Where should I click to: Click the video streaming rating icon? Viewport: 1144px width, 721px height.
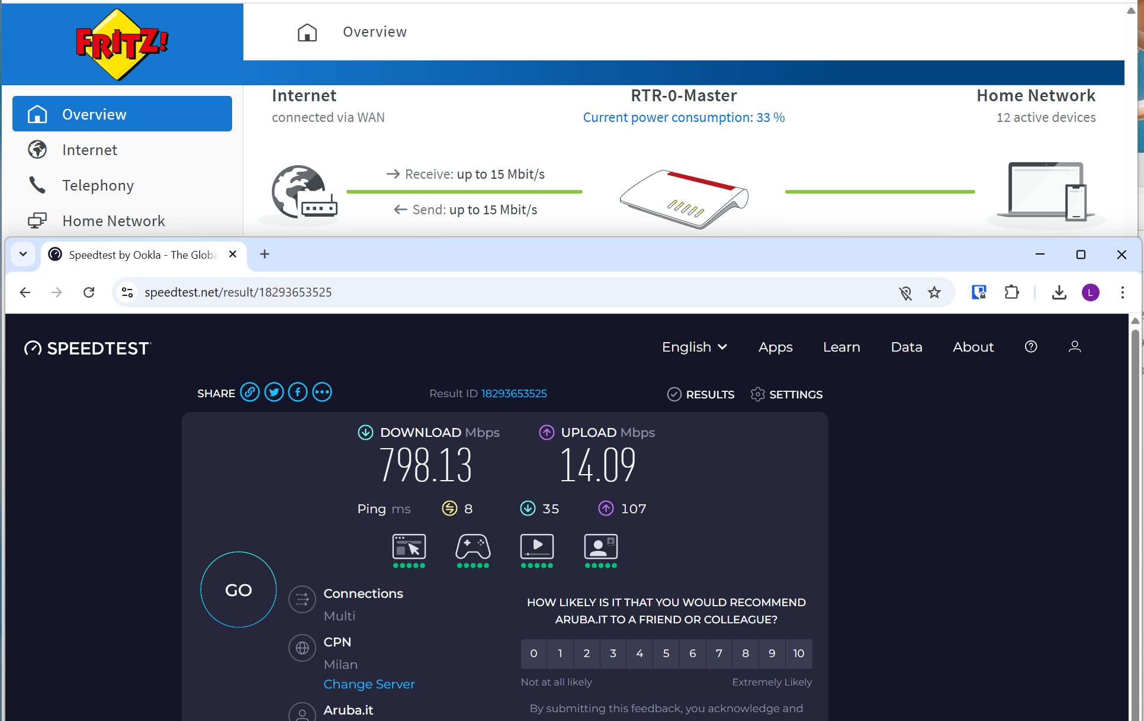point(536,547)
